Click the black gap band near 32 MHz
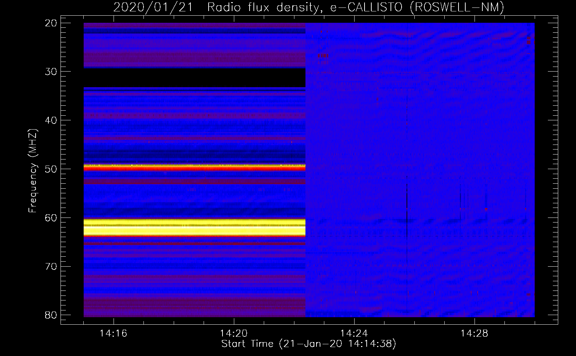This screenshot has width=576, height=356. pyautogui.click(x=194, y=78)
